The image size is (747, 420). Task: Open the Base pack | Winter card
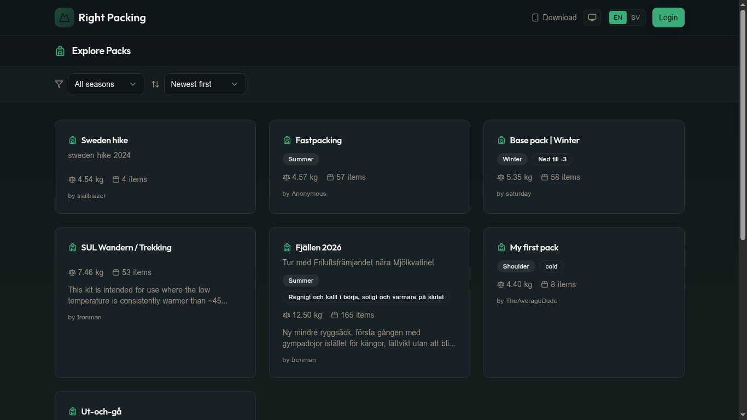pos(584,167)
